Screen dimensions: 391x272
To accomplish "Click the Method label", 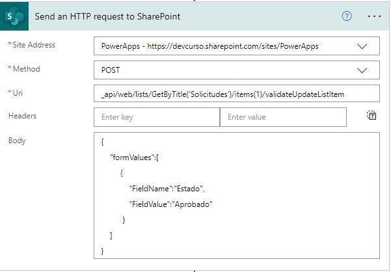I will (x=26, y=69).
